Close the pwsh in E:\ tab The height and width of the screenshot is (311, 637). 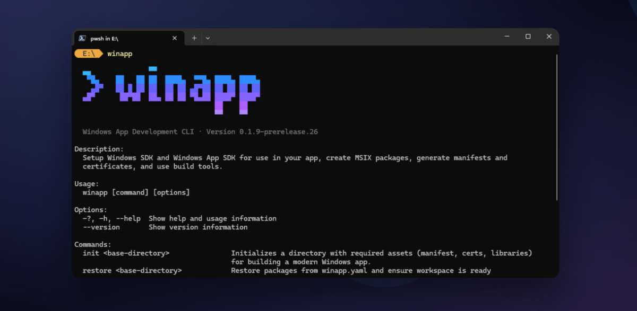pos(174,38)
